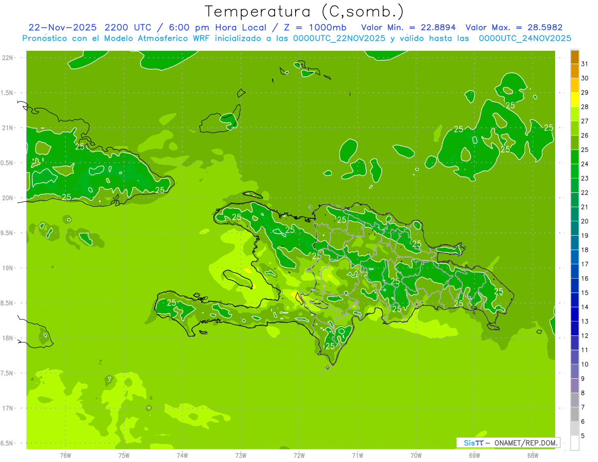Viewport: 598px width, 462px height.
Task: Click the yellow 28 degree color swatch
Action: coord(575,100)
